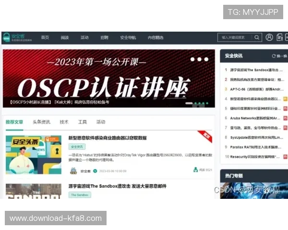Screen dimensions: 288x230
Task: Open the 安全导航 nav item
Action: click(128, 37)
